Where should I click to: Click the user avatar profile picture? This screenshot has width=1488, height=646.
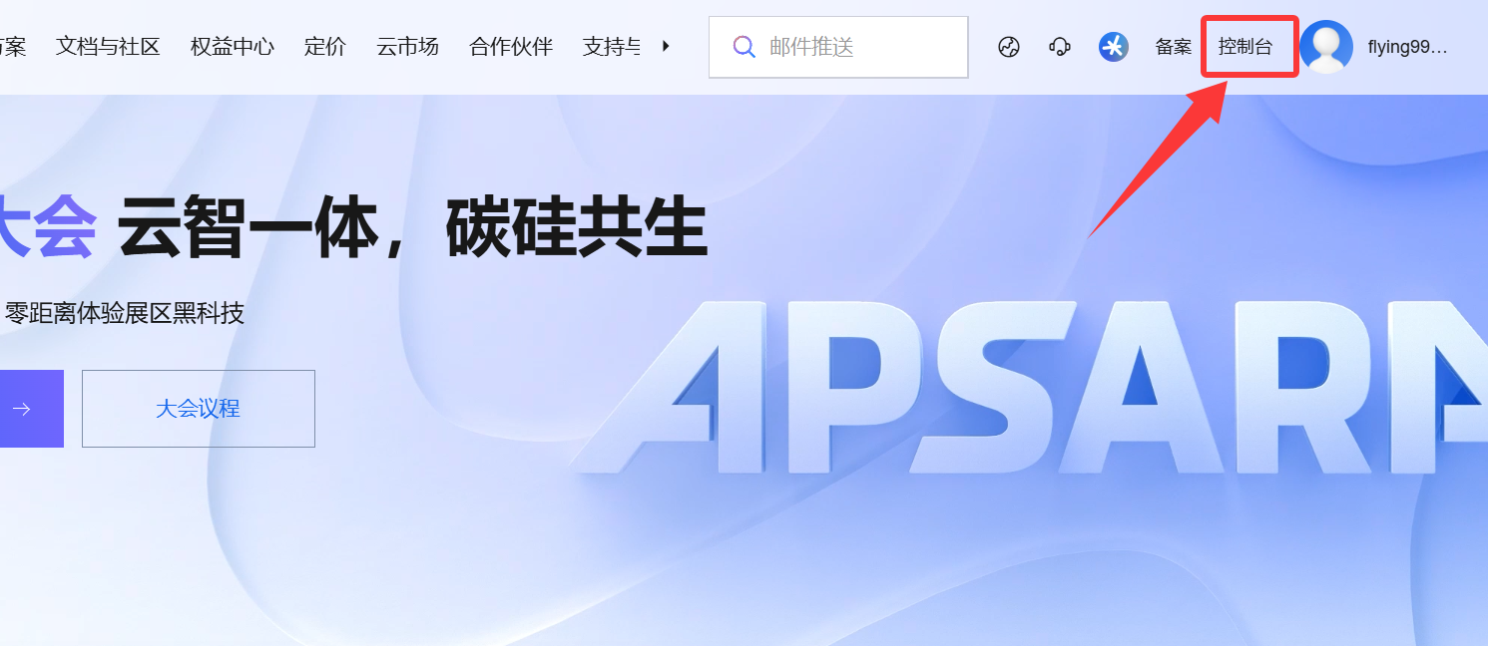pos(1326,47)
